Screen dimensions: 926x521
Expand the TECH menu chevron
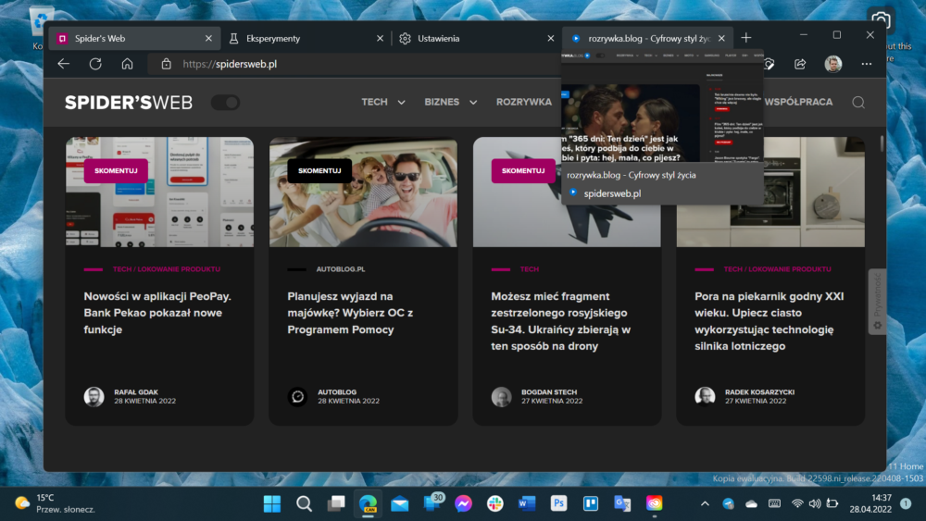click(402, 102)
